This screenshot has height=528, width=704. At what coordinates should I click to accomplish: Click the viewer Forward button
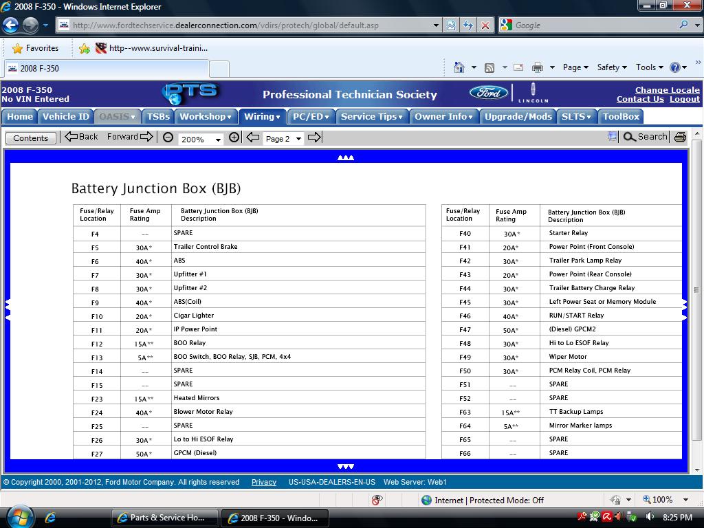coord(130,137)
